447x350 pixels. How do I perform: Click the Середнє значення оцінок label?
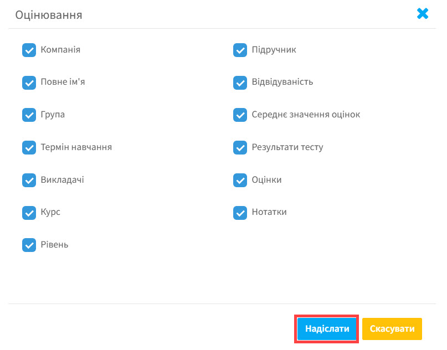(x=306, y=115)
